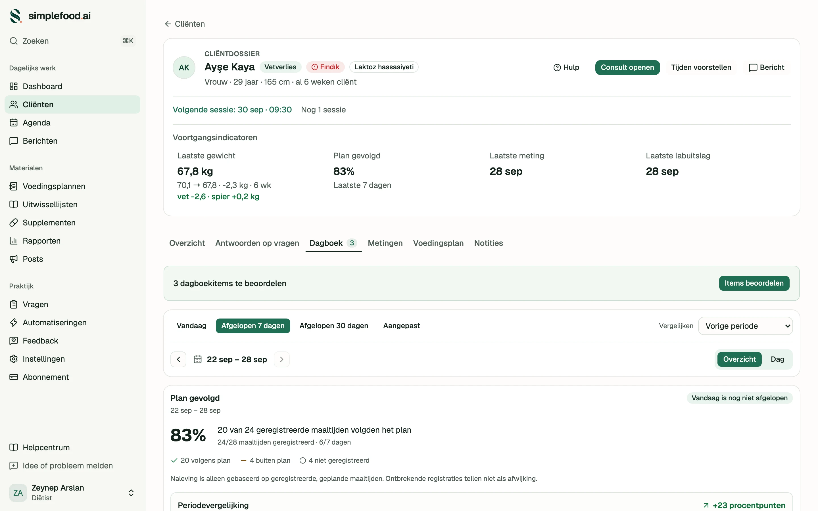Open the Dashboard grid icon

(x=14, y=87)
